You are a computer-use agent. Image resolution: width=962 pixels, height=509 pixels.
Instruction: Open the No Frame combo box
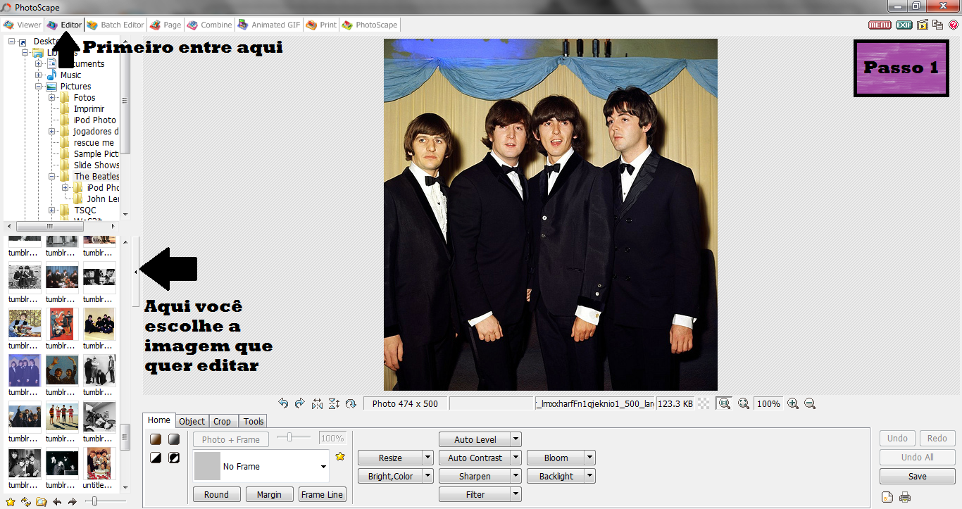[x=261, y=466]
